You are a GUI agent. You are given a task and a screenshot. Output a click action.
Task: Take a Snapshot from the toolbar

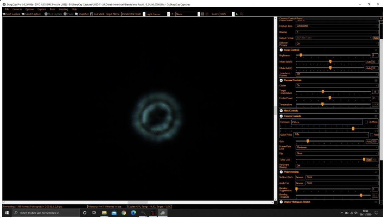pyautogui.click(x=82, y=14)
